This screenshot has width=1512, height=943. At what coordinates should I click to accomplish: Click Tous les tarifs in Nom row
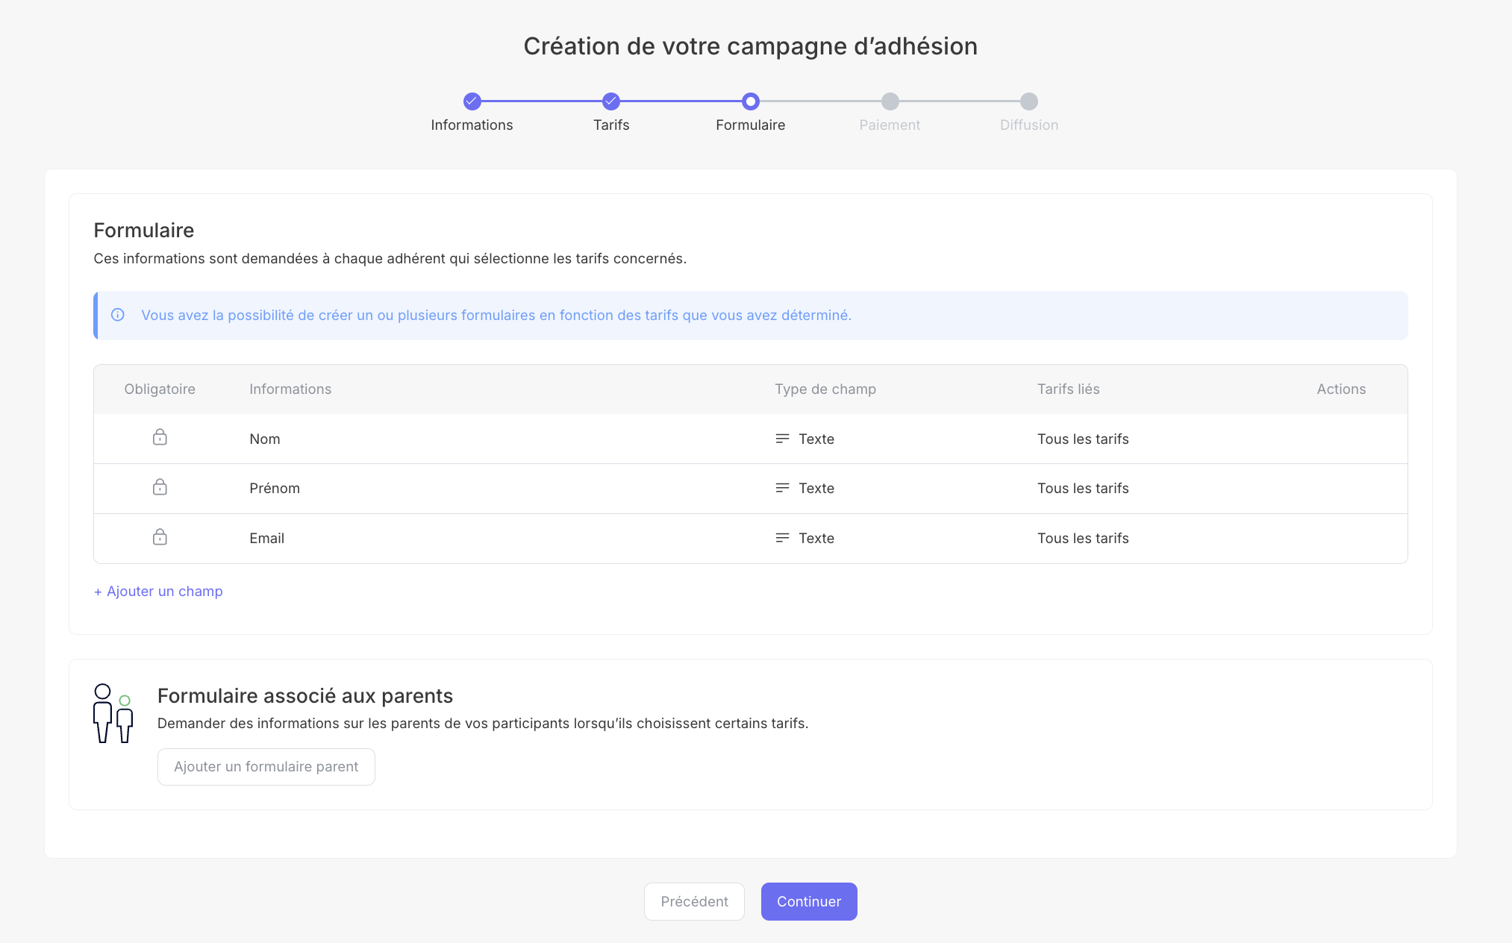pyautogui.click(x=1083, y=439)
